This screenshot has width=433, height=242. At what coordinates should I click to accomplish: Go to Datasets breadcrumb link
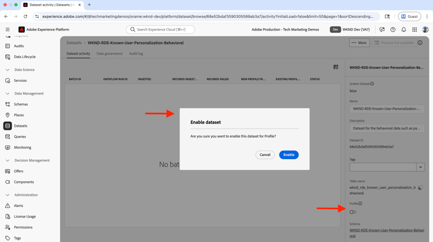pos(74,43)
